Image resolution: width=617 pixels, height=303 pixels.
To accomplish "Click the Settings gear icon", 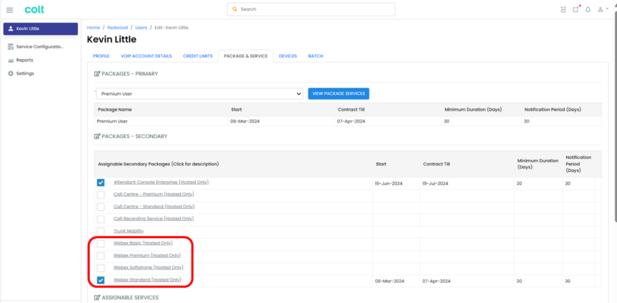I will pos(11,73).
